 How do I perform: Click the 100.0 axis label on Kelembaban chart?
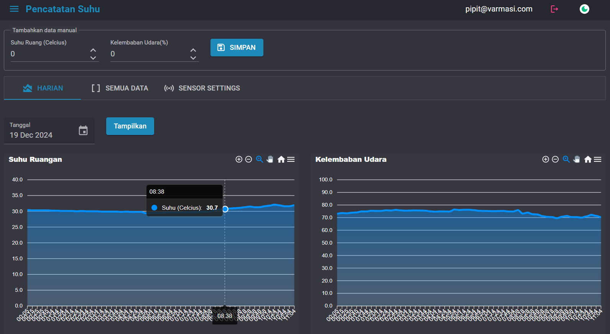[326, 179]
